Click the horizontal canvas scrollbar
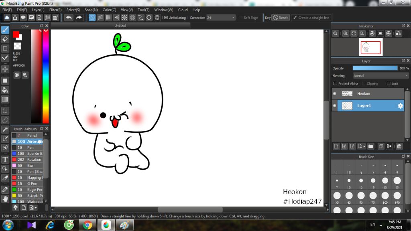Viewport: 411px width, 231px height. click(190, 209)
